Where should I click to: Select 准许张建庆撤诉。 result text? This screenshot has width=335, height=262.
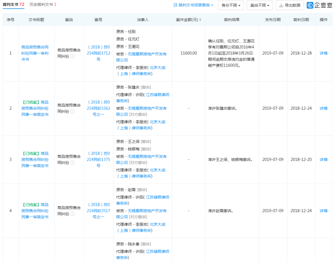[222, 108]
